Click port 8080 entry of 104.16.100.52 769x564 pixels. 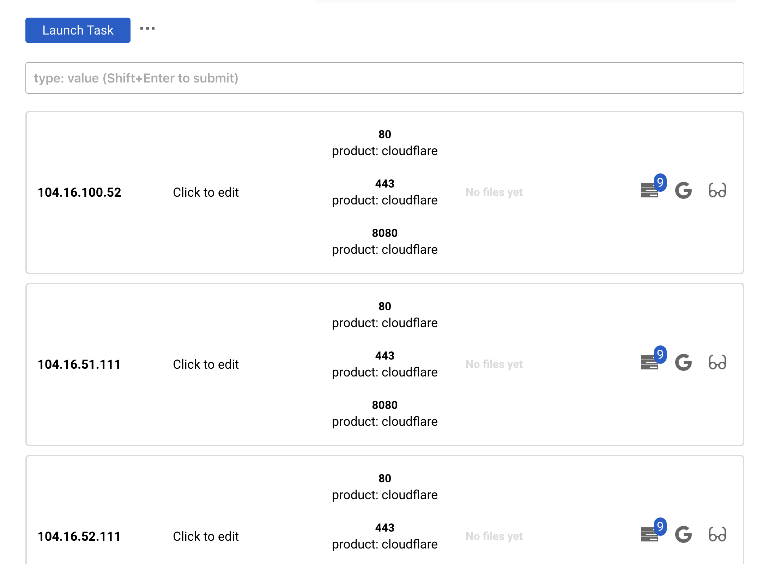pyautogui.click(x=384, y=233)
